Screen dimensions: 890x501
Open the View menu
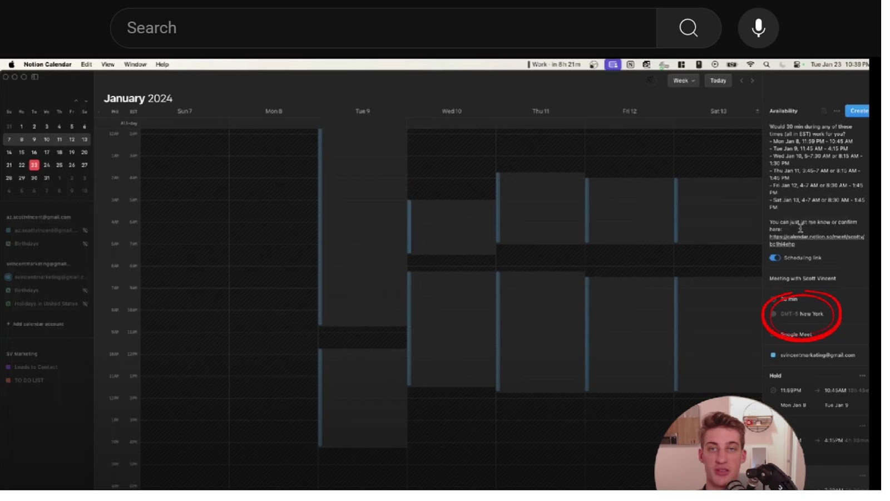tap(108, 65)
